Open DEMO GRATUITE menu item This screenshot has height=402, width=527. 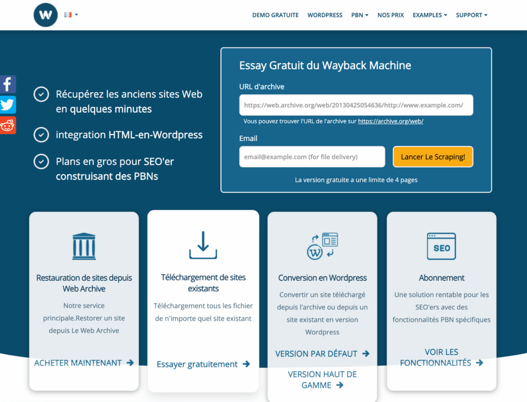point(275,15)
